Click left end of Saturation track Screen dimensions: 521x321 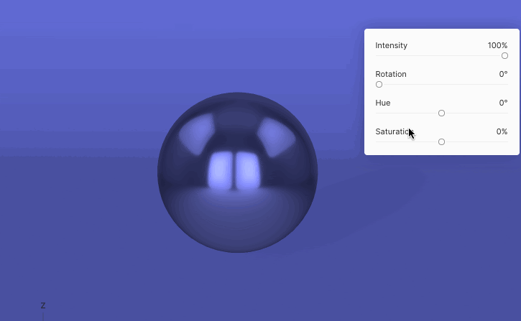[x=377, y=142]
